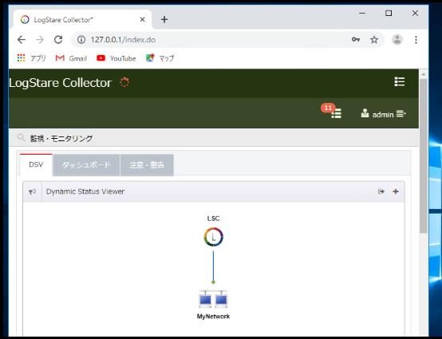
Task: Click the Dynamic Status Viewer title
Action: click(x=85, y=191)
